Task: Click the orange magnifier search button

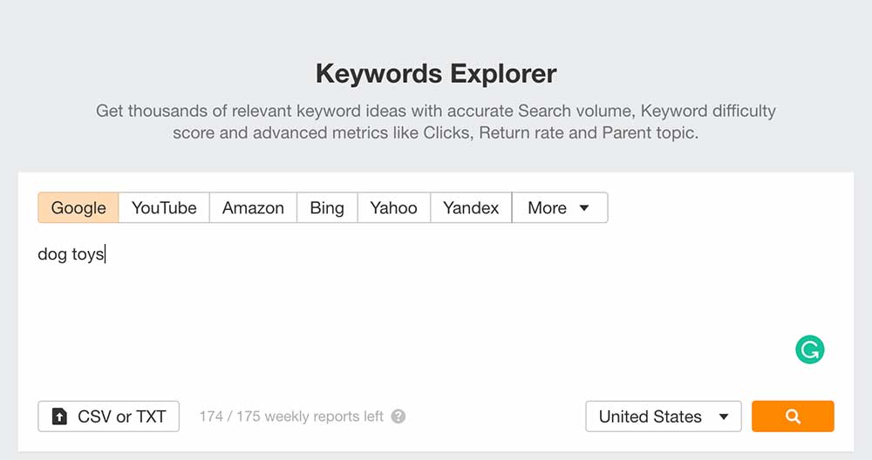Action: pos(793,416)
